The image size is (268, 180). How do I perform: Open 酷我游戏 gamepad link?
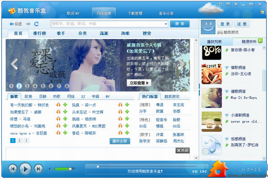(x=228, y=32)
